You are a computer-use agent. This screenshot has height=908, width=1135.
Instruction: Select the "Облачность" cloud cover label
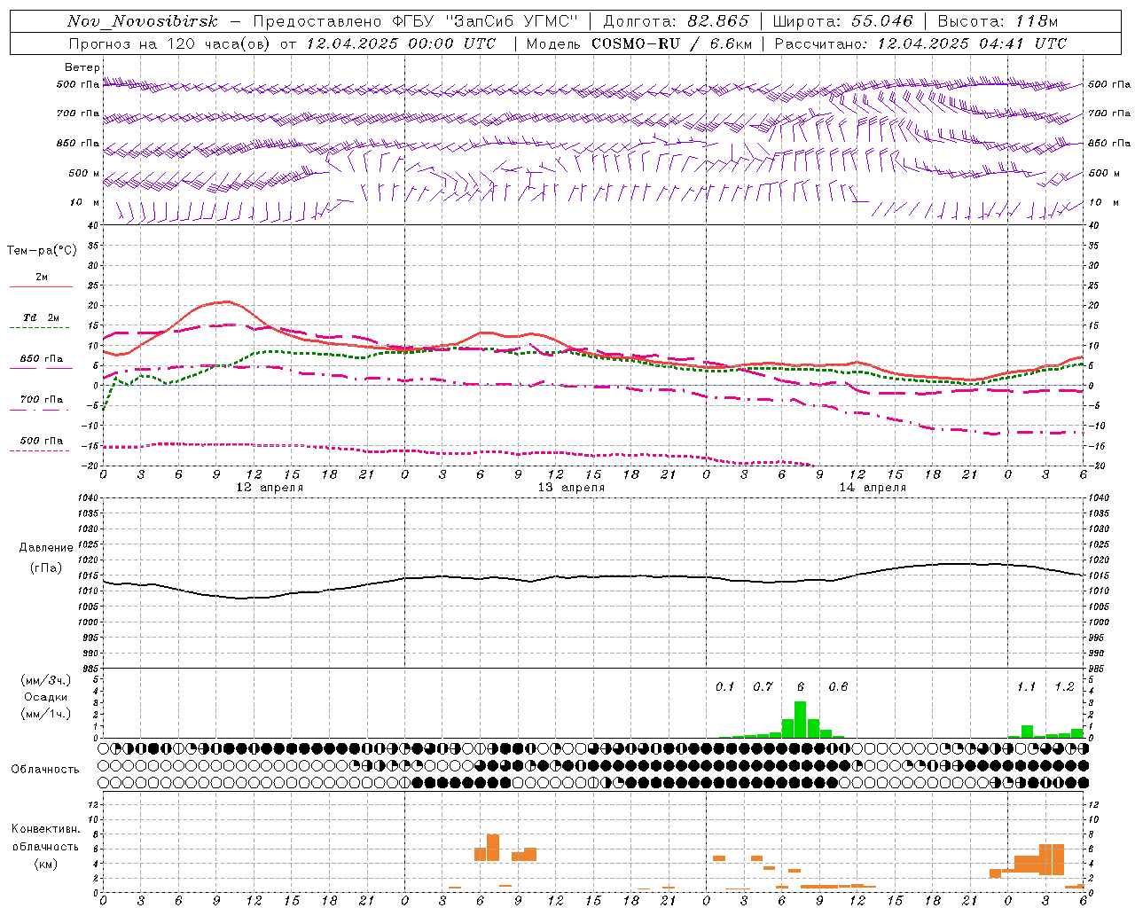click(45, 770)
